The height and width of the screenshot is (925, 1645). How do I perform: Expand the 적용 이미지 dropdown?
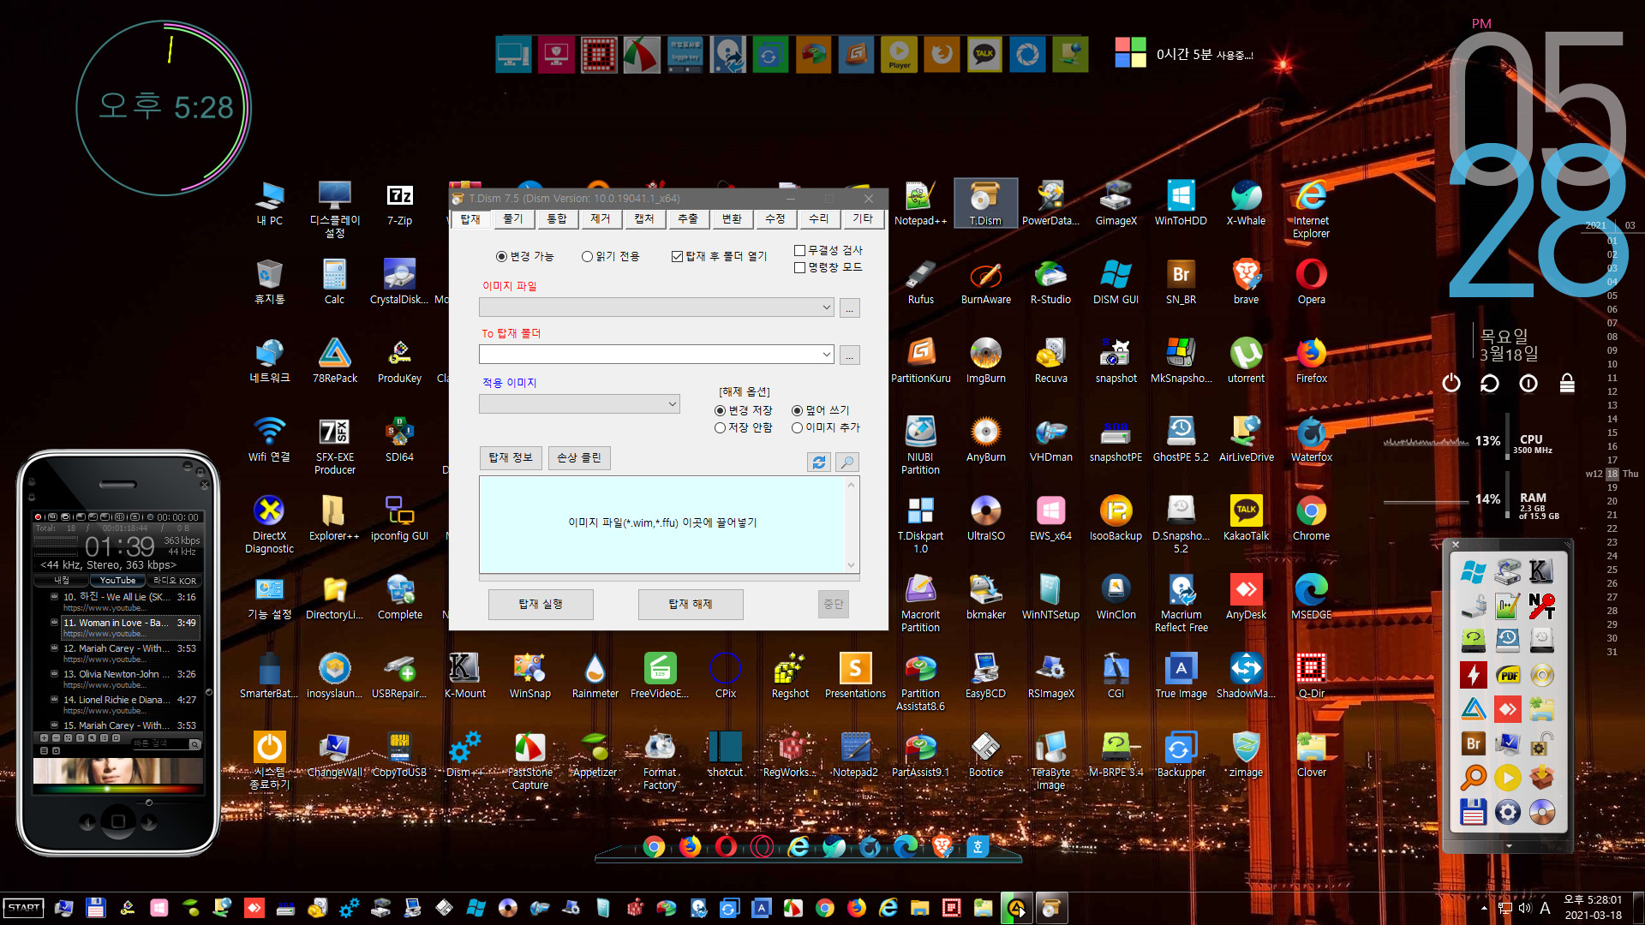point(672,403)
